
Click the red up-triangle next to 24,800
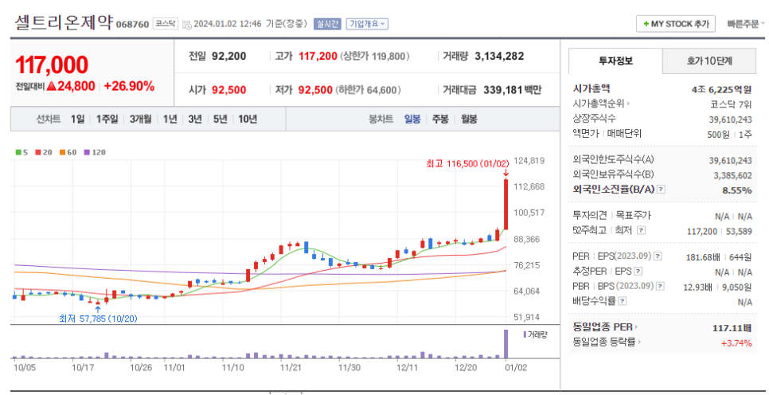point(52,86)
